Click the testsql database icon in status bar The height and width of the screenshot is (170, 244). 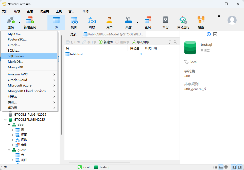tap(96, 167)
